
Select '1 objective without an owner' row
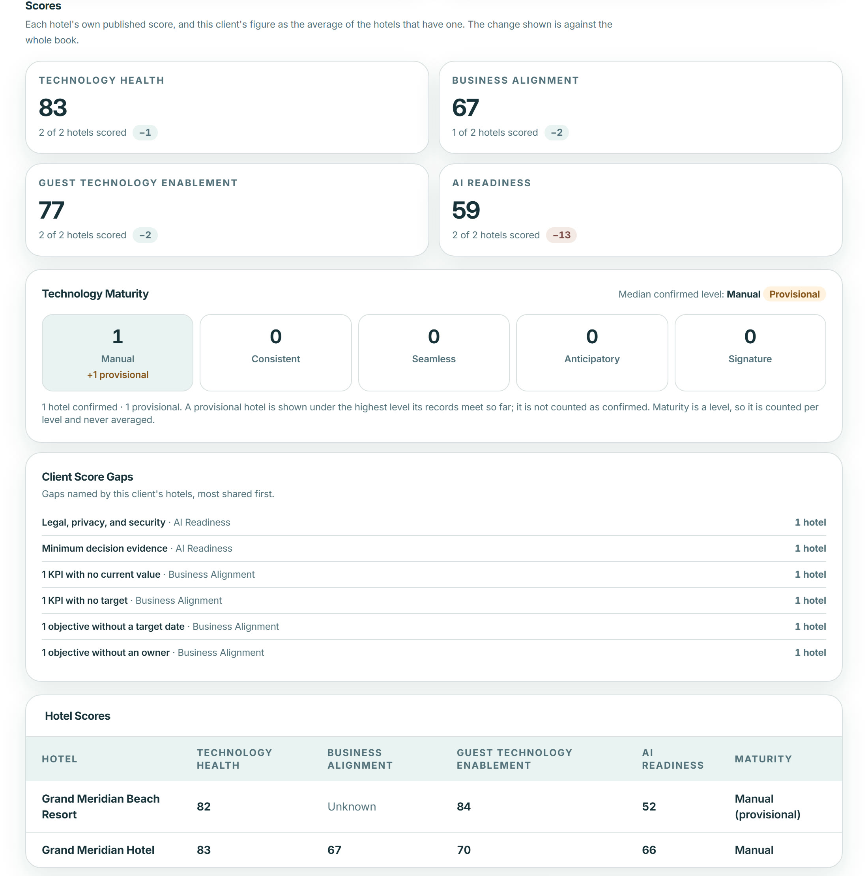tap(434, 653)
